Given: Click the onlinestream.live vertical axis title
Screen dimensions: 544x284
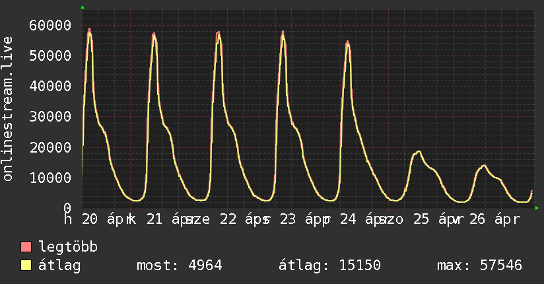Looking at the screenshot, I should click(x=7, y=109).
